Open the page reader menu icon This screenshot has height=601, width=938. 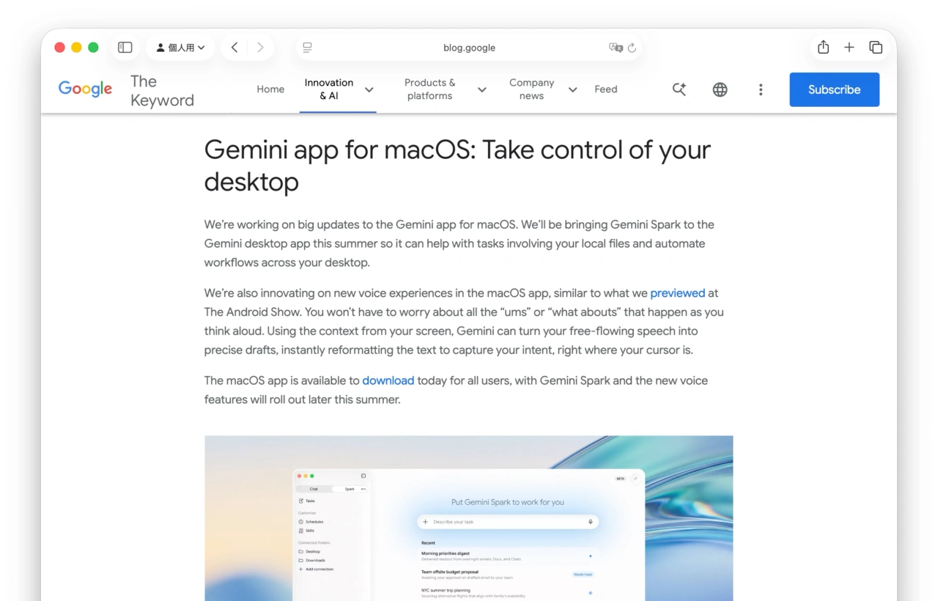point(307,48)
